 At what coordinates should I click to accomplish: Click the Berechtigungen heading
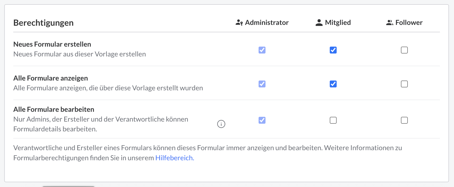click(44, 23)
